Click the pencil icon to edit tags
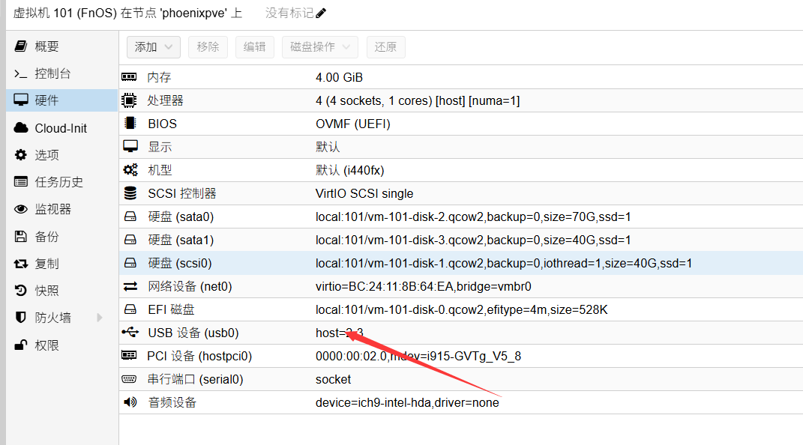The image size is (803, 445). (x=321, y=13)
